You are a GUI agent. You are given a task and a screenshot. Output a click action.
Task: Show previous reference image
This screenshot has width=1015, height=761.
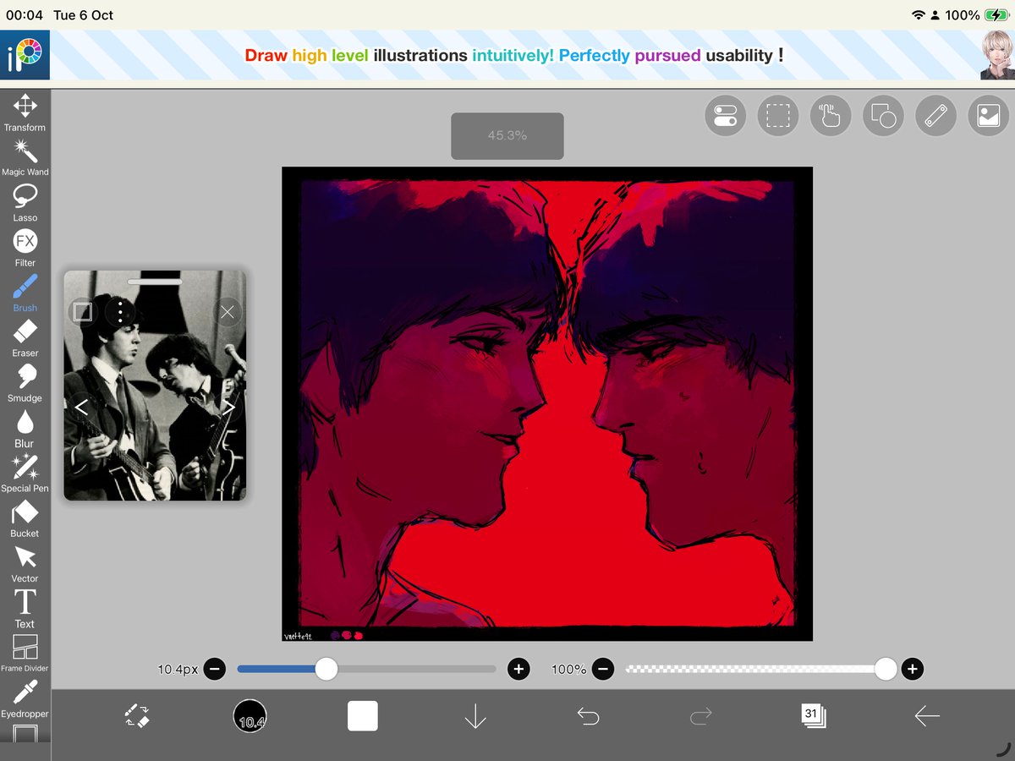tap(81, 408)
